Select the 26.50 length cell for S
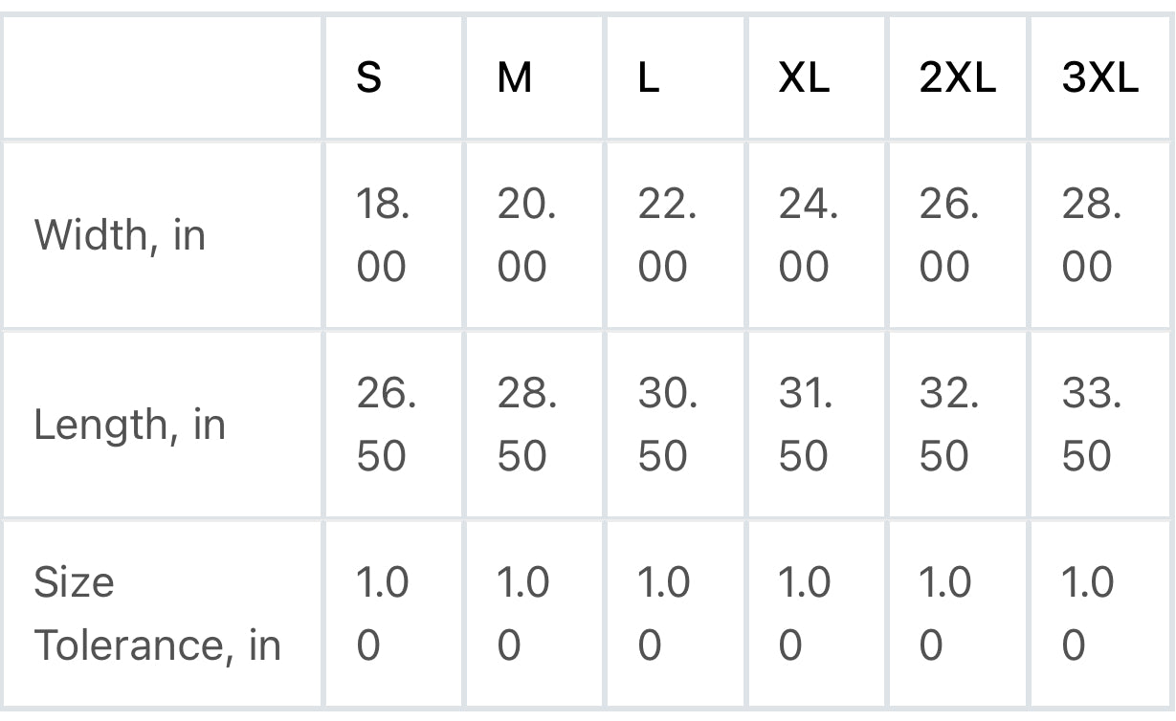The image size is (1176, 721). tap(386, 425)
